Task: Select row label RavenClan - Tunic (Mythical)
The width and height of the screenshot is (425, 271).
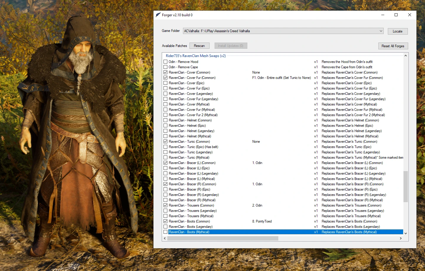Action: coord(189,158)
